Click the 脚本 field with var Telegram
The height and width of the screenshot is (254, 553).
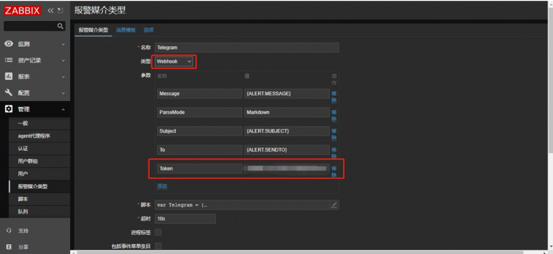pyautogui.click(x=242, y=205)
